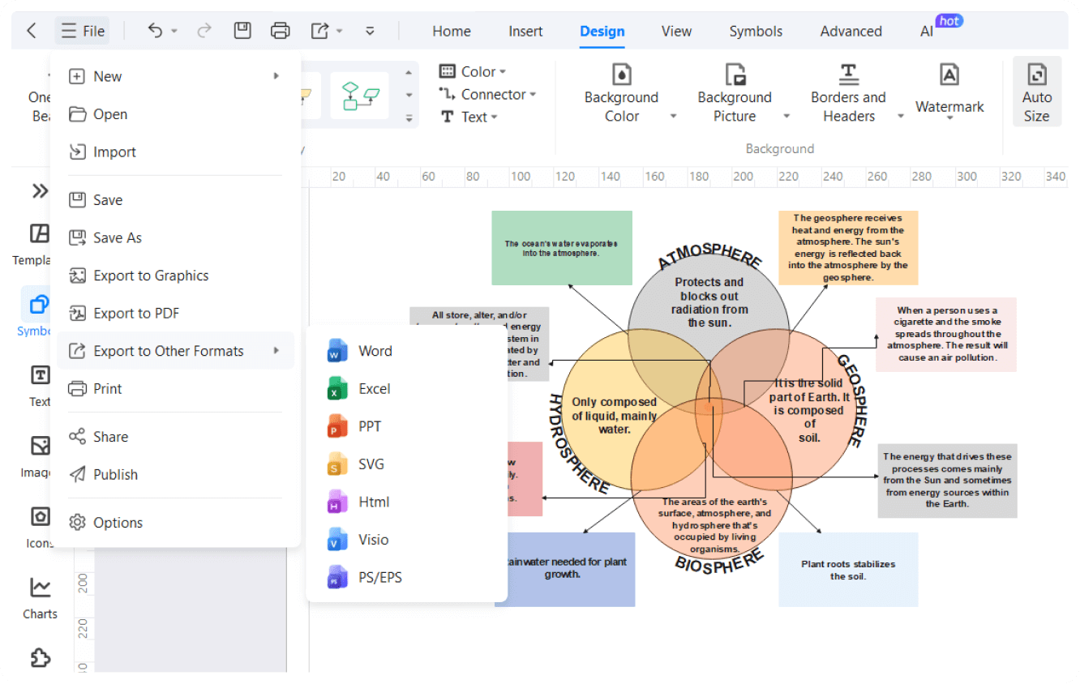The height and width of the screenshot is (684, 1080).
Task: Switch to the Insert tab
Action: tap(525, 32)
